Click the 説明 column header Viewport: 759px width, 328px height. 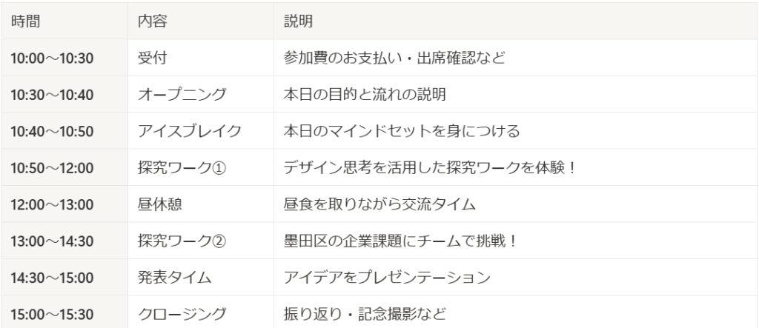[x=516, y=21]
